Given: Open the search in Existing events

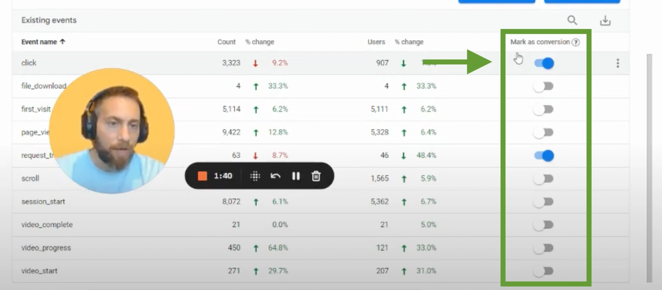Looking at the screenshot, I should [572, 20].
